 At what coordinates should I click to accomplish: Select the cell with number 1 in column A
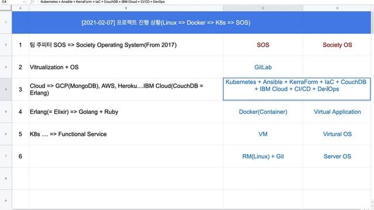click(x=20, y=45)
